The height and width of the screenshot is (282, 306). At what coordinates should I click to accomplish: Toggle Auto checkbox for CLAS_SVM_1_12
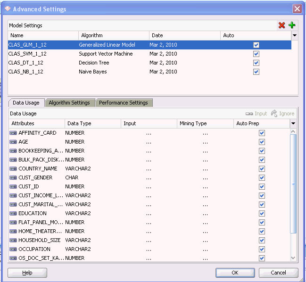pyautogui.click(x=256, y=54)
